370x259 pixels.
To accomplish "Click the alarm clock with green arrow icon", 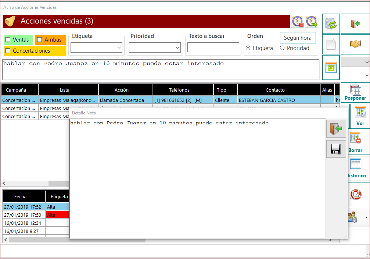I will pos(312,21).
